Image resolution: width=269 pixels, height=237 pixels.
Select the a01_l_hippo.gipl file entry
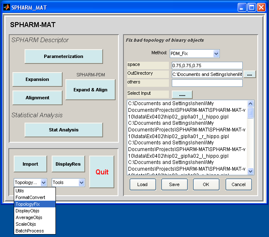(x=187, y=110)
